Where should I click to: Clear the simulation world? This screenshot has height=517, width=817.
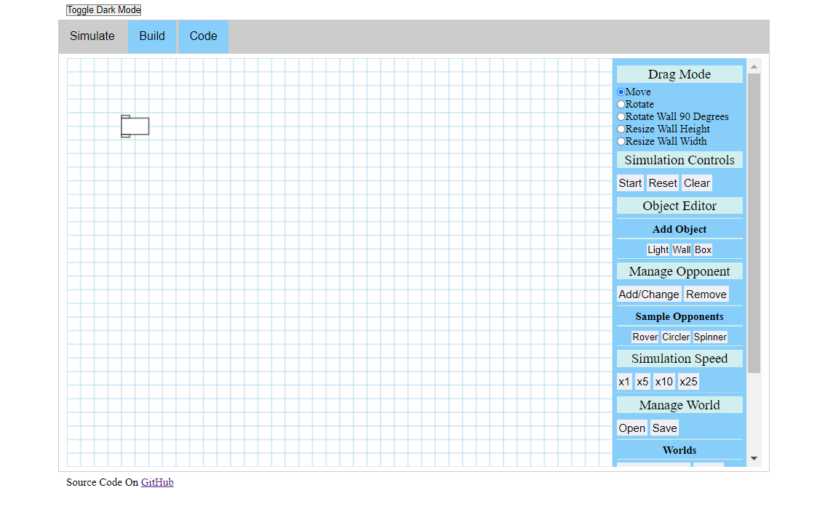[x=697, y=183]
